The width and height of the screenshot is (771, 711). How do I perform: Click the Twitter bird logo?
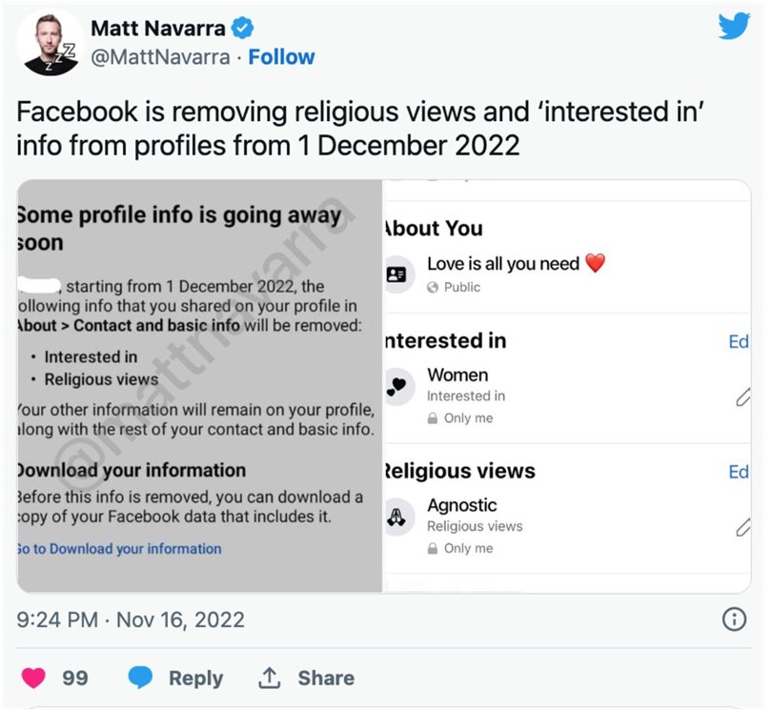pyautogui.click(x=734, y=27)
